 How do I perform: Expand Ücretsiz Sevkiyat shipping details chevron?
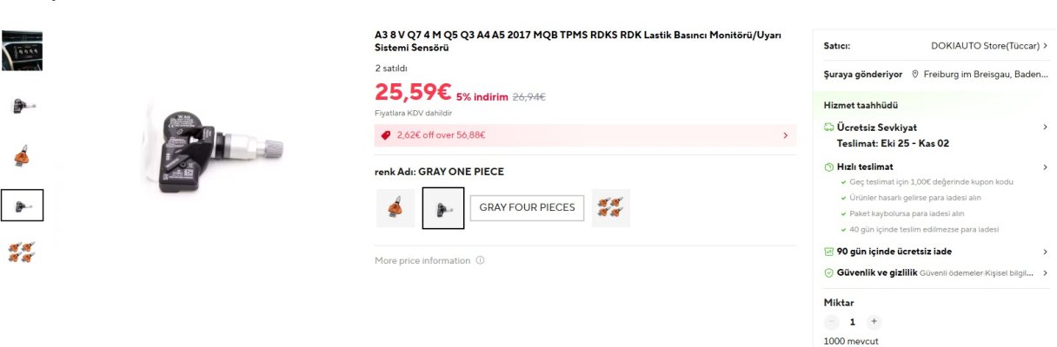1044,128
